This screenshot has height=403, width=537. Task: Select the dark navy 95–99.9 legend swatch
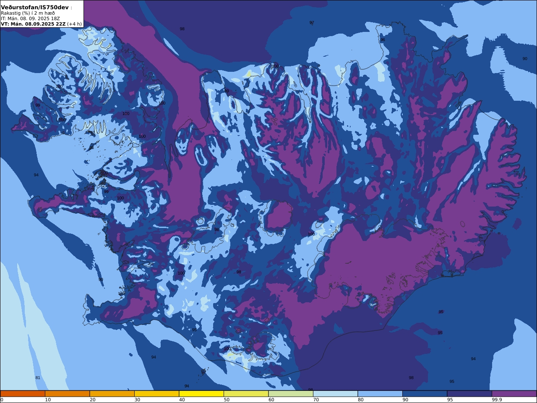pos(469,394)
